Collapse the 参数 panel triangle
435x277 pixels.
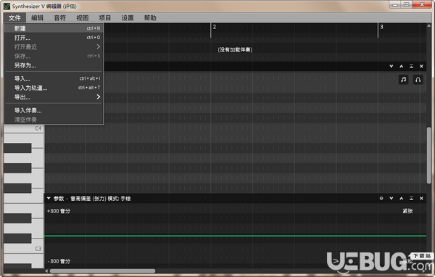pyautogui.click(x=49, y=198)
